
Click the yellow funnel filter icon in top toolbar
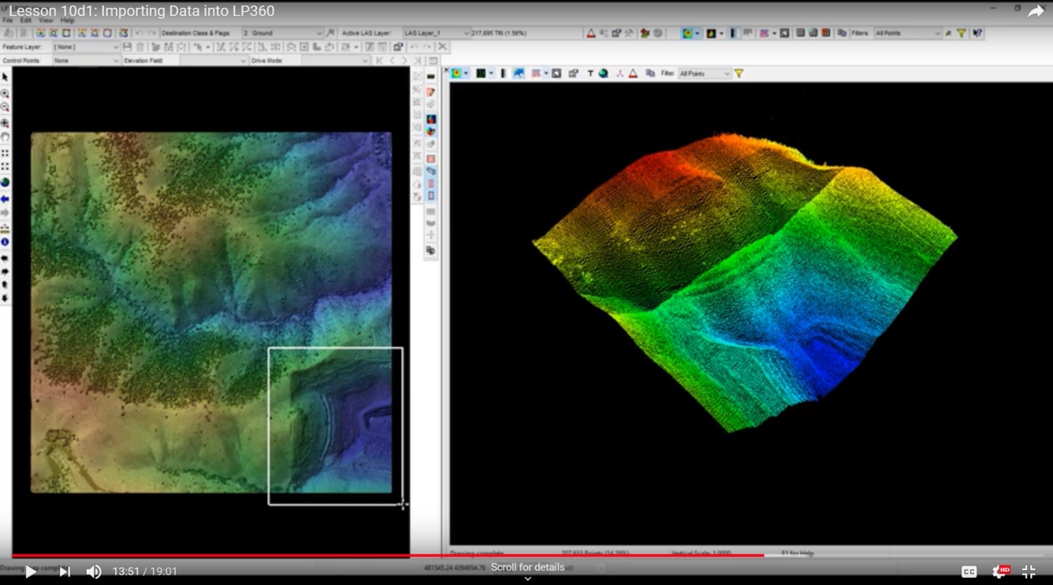pos(962,33)
